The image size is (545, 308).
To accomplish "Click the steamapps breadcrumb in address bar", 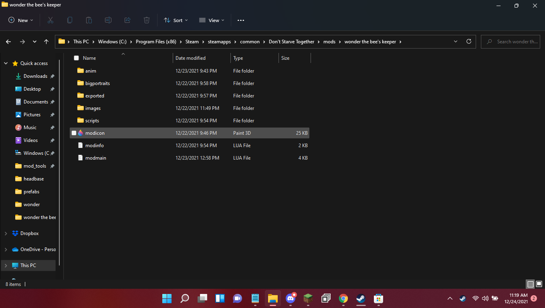I will point(217,42).
